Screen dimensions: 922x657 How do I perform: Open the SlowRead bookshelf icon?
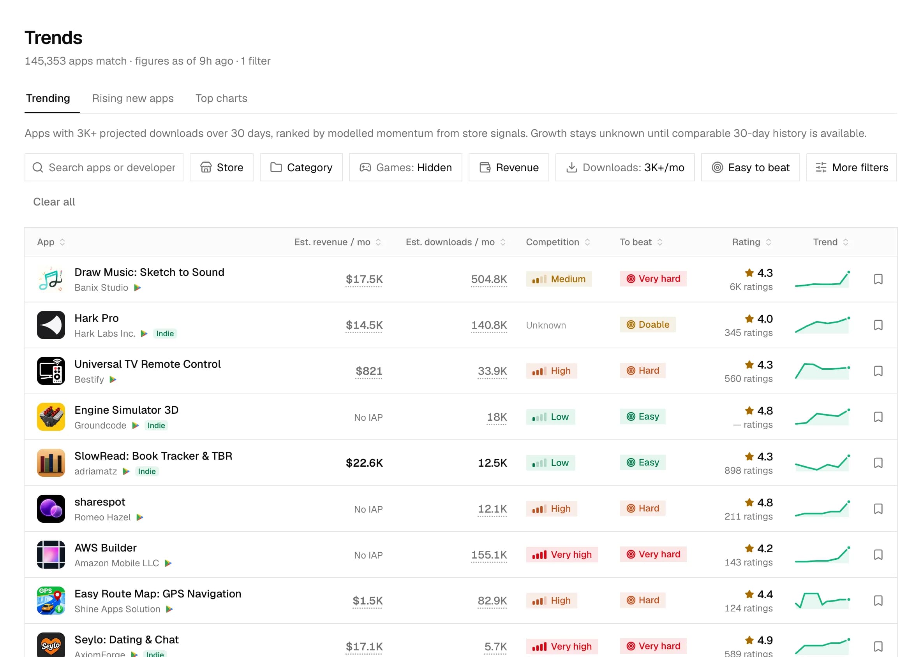pos(51,463)
